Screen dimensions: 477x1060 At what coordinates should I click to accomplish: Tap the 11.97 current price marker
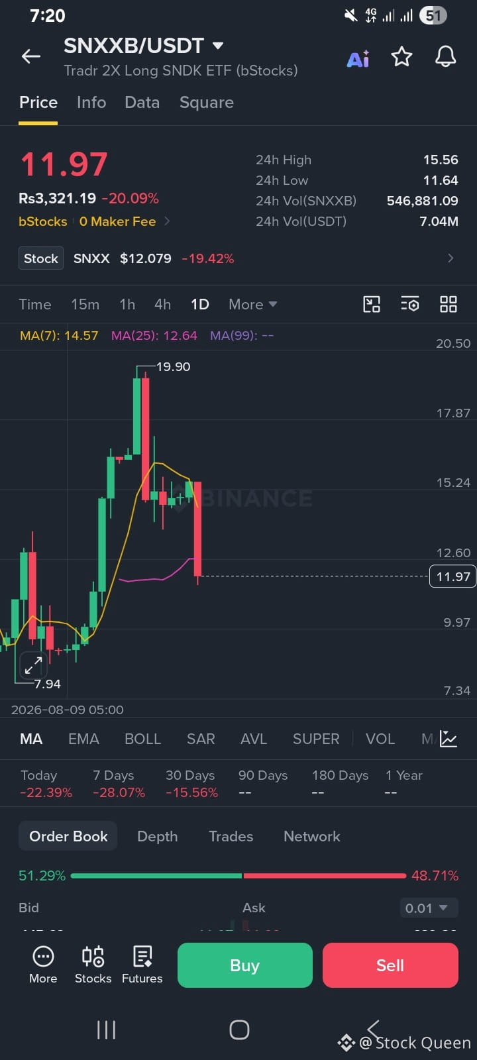point(453,576)
